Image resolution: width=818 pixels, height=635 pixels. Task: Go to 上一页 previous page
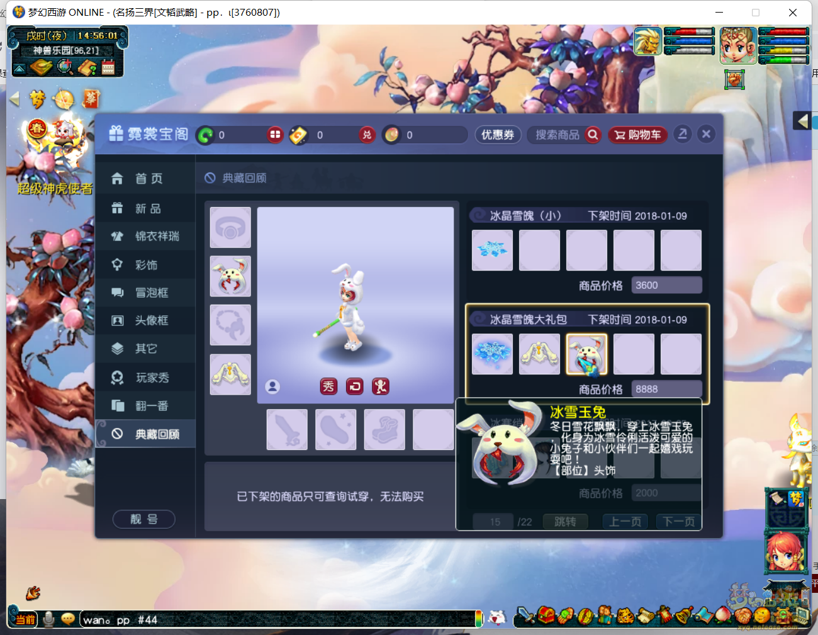[625, 522]
